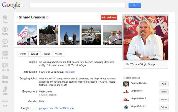Open the virgin.com link
178x112 pixels.
(70, 72)
